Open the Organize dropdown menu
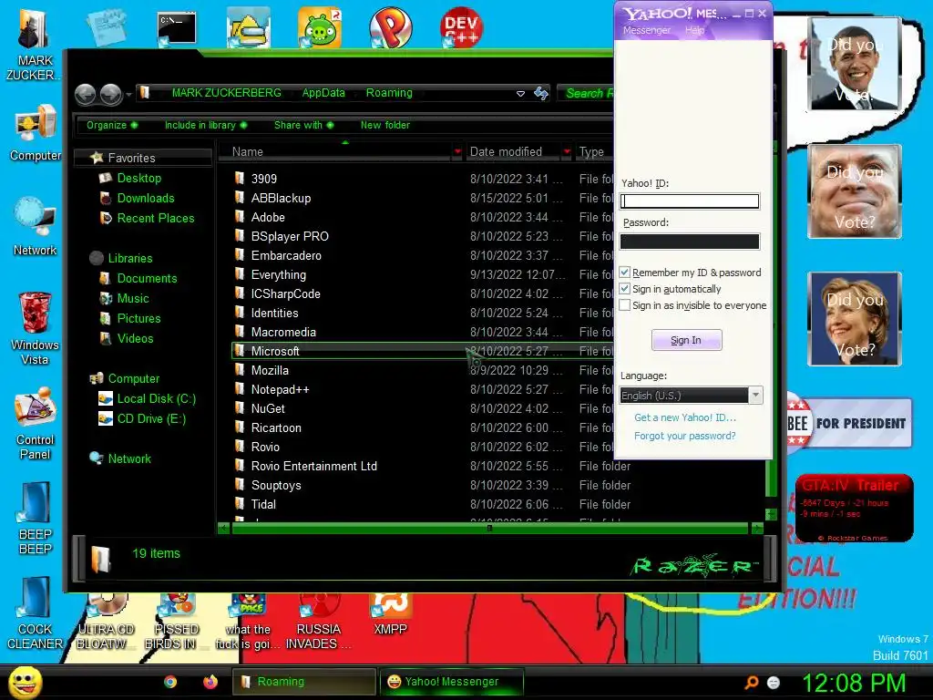 point(112,125)
